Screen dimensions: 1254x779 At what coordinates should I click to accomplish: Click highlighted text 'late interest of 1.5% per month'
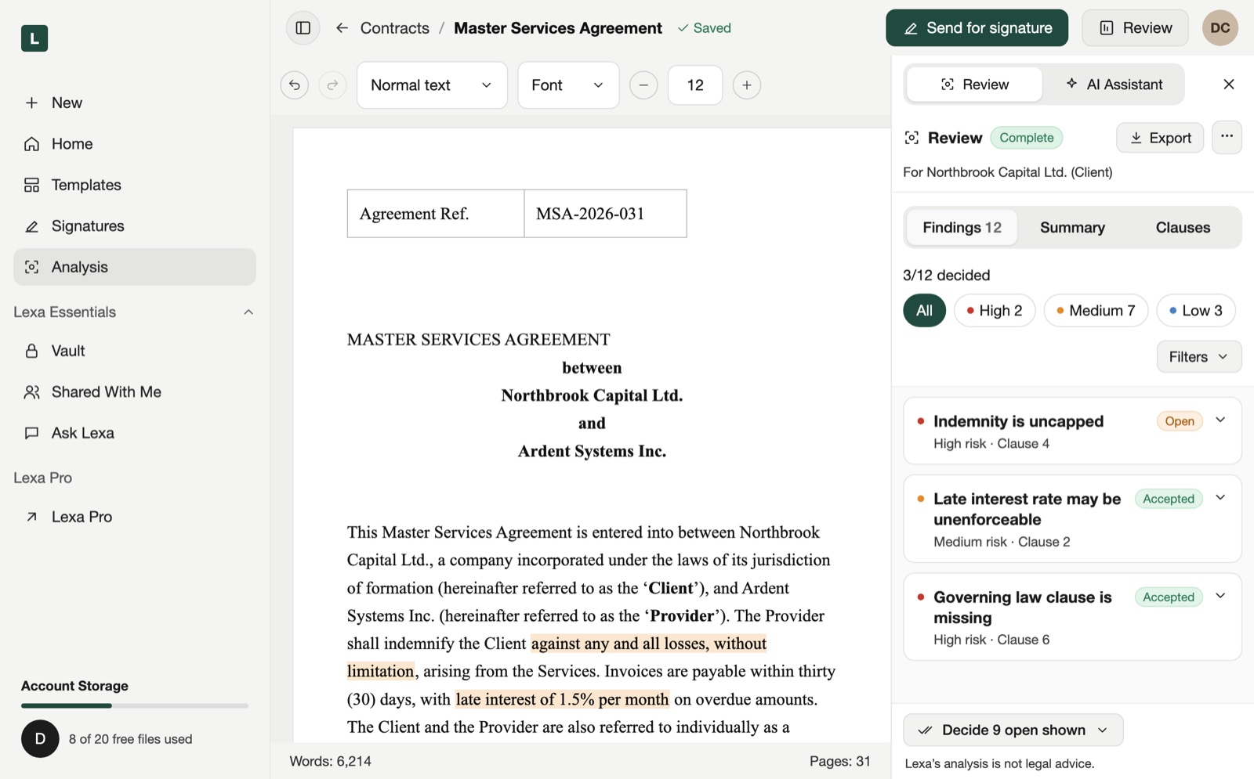563,699
